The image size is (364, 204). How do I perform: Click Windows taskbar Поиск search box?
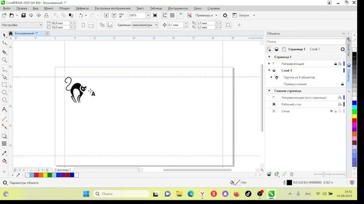pyautogui.click(x=121, y=194)
